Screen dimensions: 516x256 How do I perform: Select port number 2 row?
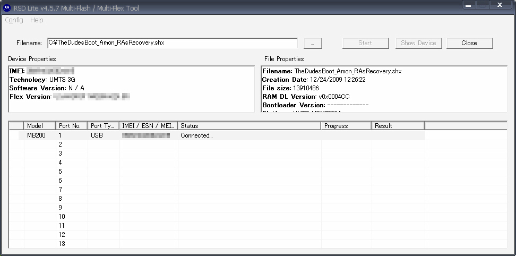pos(217,144)
